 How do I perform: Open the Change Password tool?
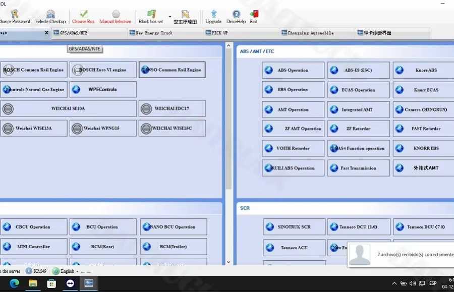[x=15, y=17]
